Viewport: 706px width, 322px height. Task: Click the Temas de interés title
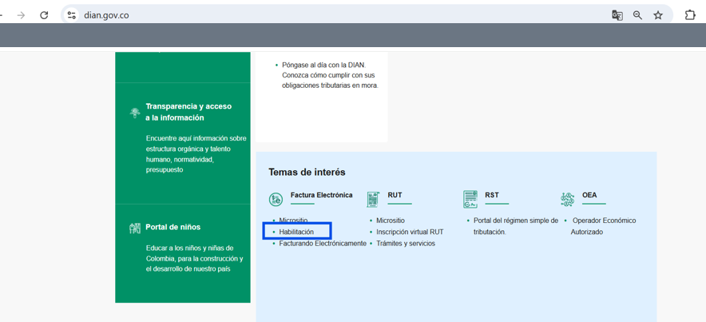pyautogui.click(x=307, y=172)
